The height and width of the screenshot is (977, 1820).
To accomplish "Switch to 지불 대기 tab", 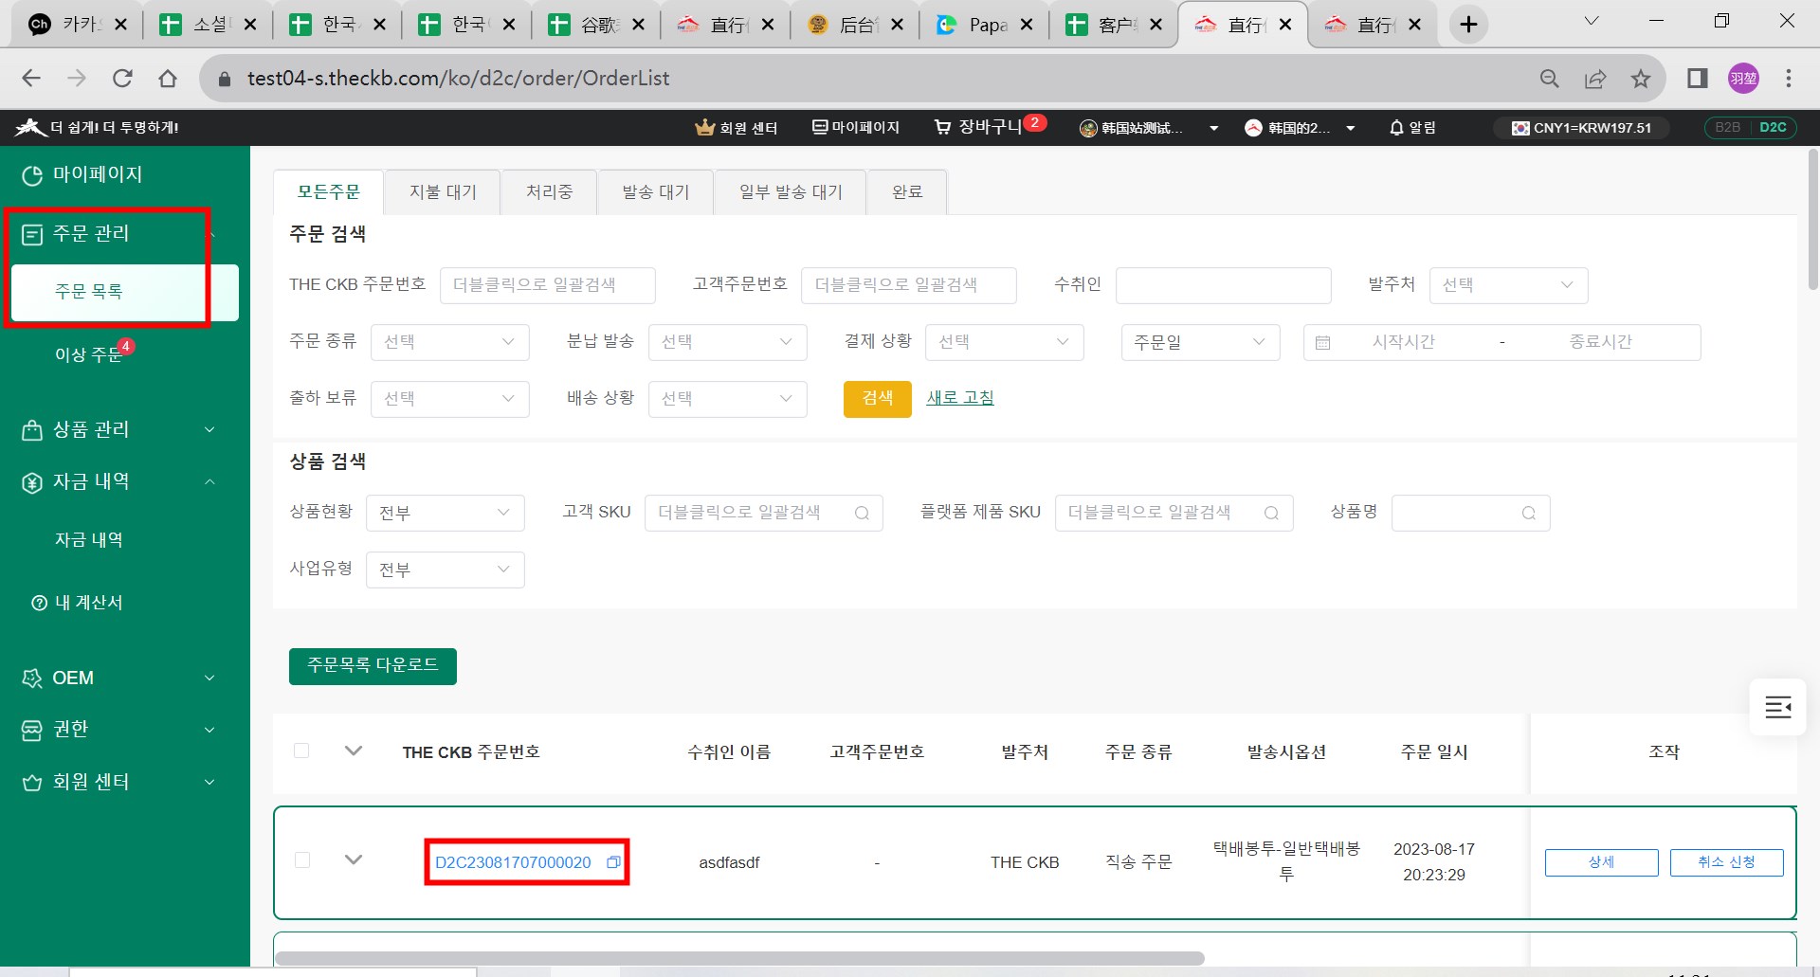I will (443, 192).
